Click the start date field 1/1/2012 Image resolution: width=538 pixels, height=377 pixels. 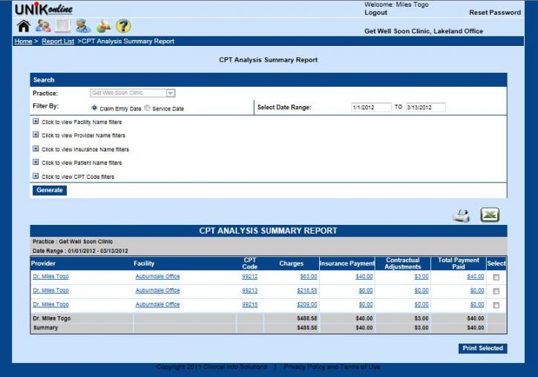[x=371, y=108]
